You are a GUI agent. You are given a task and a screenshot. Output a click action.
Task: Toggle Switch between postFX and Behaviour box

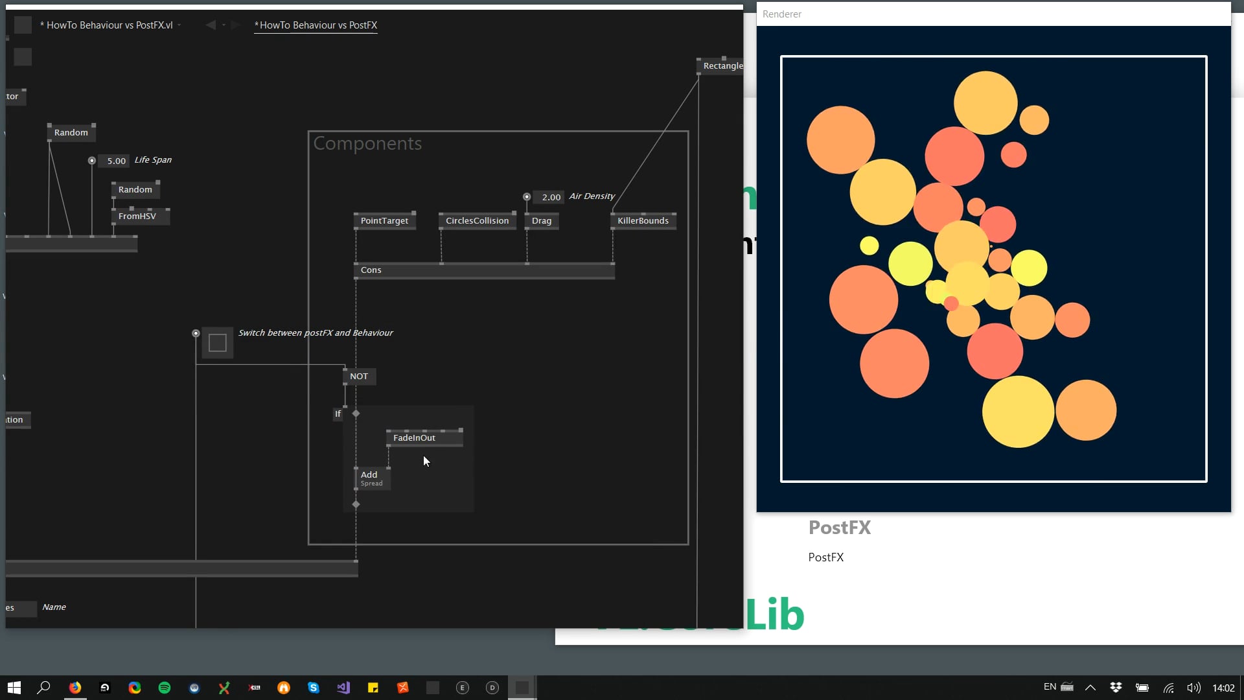click(x=218, y=343)
